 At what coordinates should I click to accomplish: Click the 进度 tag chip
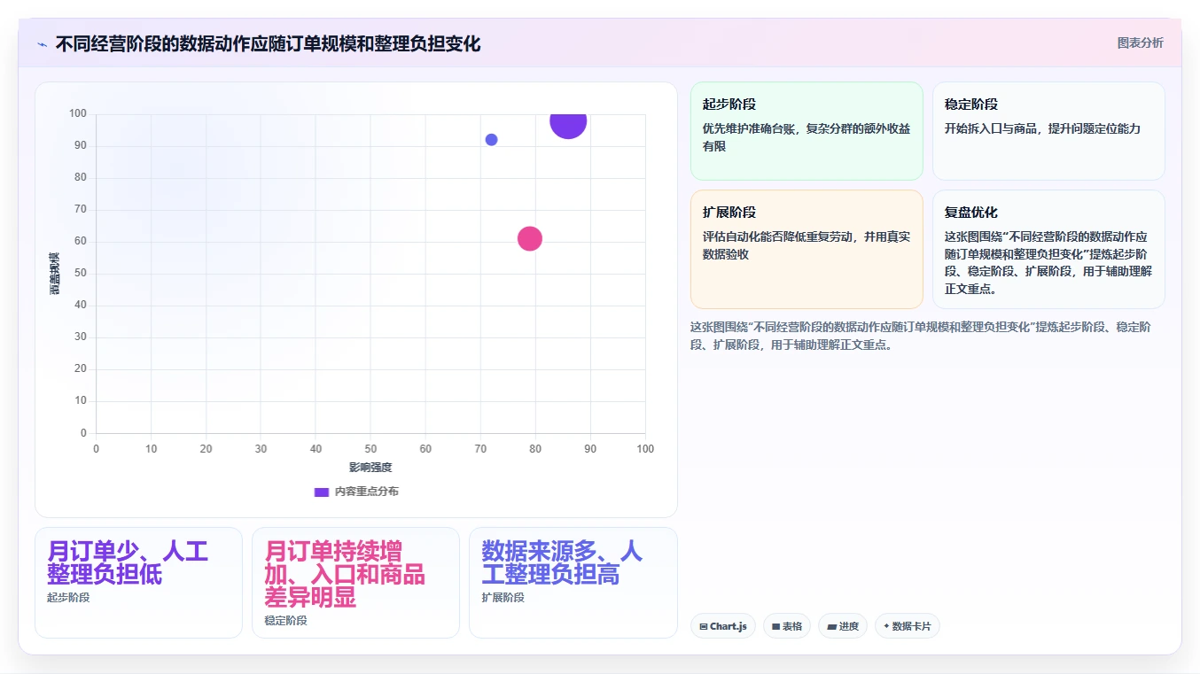[843, 626]
